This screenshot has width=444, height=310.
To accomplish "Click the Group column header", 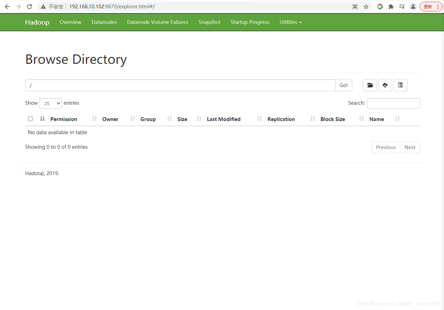I will pyautogui.click(x=148, y=119).
